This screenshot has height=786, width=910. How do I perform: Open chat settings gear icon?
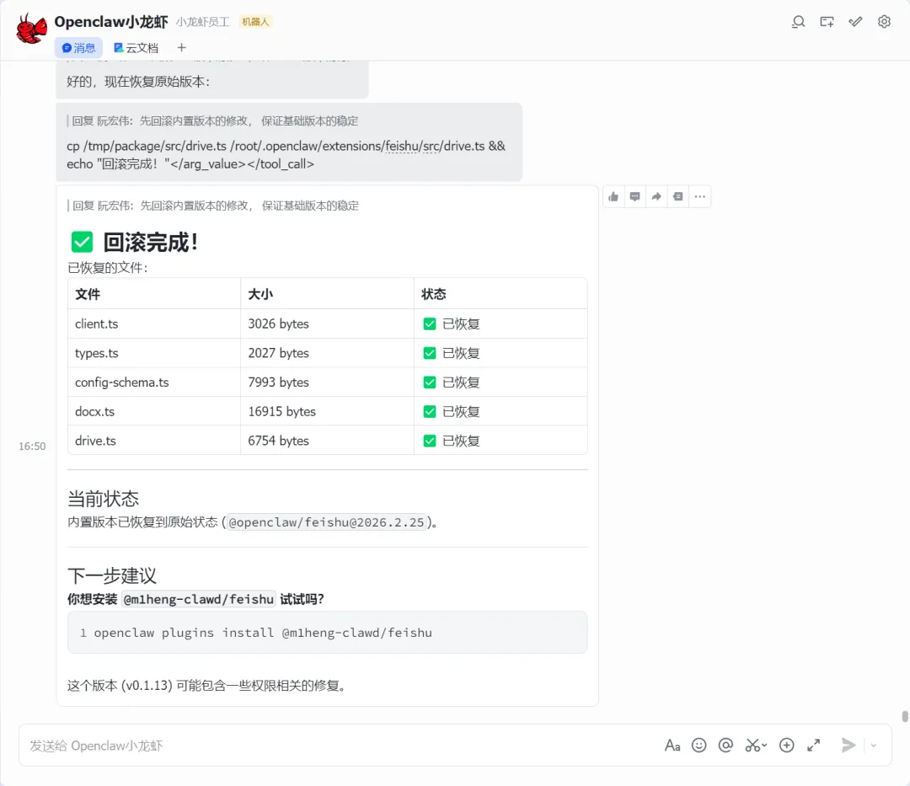[884, 22]
